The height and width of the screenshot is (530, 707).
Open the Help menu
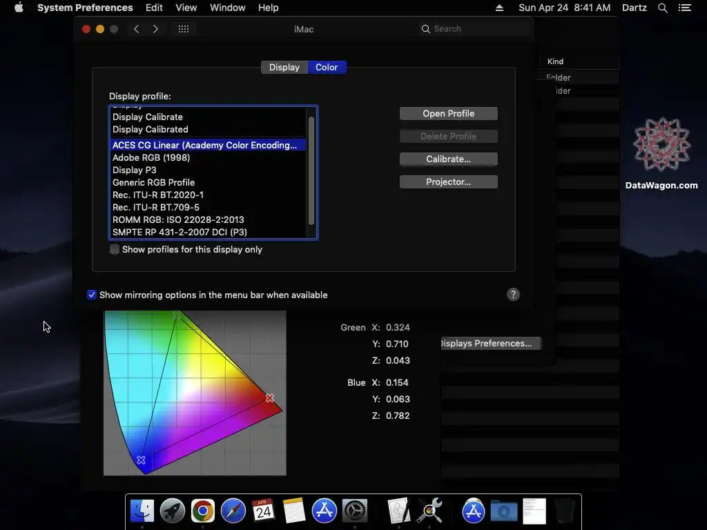268,8
